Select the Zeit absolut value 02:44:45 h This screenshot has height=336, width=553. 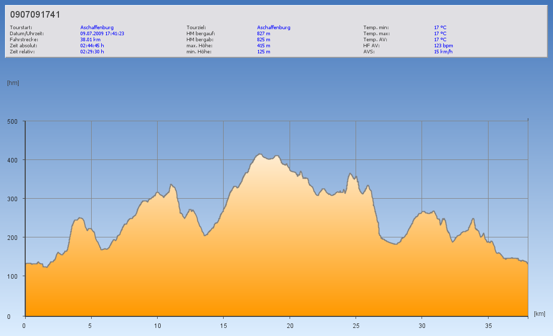[92, 45]
